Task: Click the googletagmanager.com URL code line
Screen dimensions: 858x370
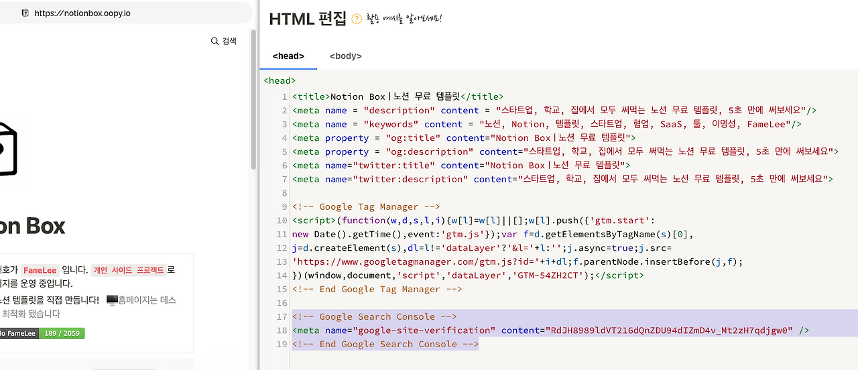Action: click(x=517, y=261)
